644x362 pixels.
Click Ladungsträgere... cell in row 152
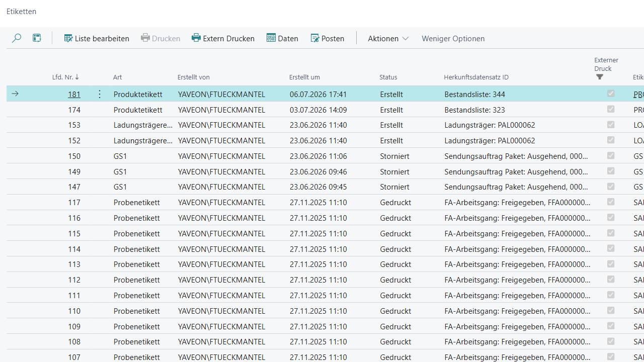[x=143, y=141]
